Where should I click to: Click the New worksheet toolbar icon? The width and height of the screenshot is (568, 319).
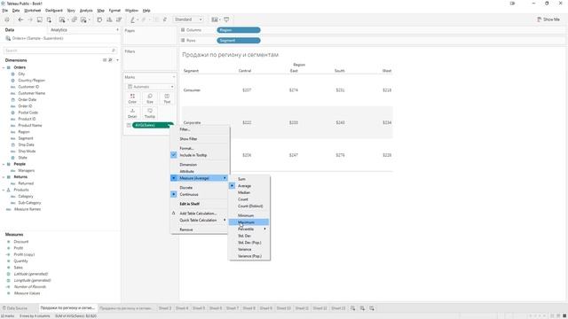click(x=62, y=19)
